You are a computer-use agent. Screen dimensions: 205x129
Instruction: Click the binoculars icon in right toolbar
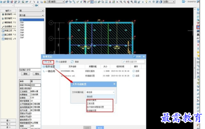pyautogui.click(x=198, y=35)
